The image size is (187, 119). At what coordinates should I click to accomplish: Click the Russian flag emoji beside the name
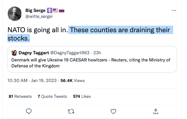click(x=62, y=10)
